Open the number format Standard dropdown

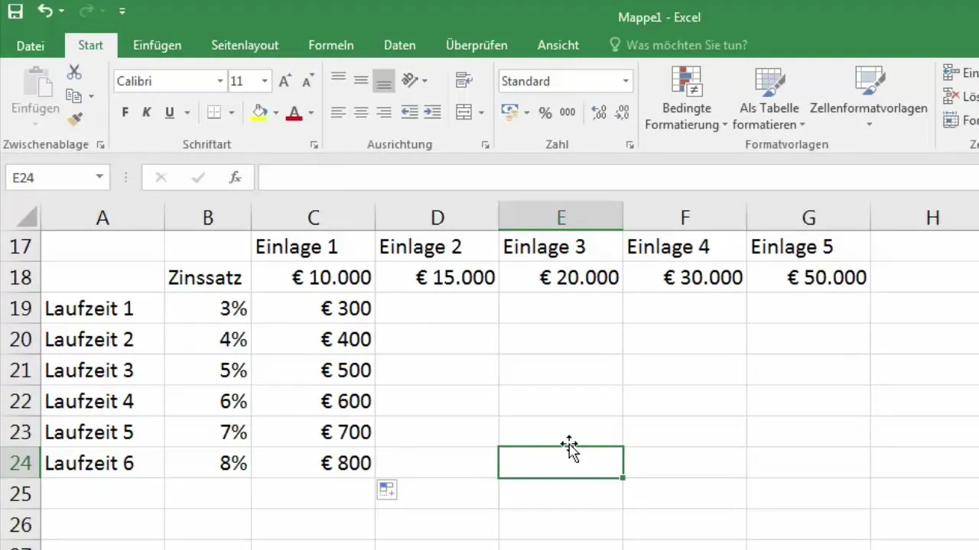click(x=626, y=81)
